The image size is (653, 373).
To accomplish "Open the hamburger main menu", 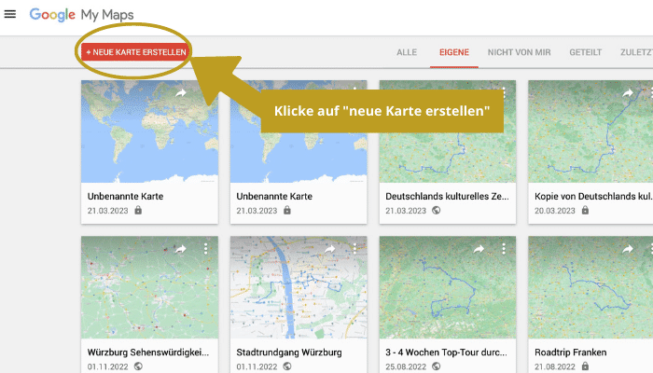I will pyautogui.click(x=10, y=14).
